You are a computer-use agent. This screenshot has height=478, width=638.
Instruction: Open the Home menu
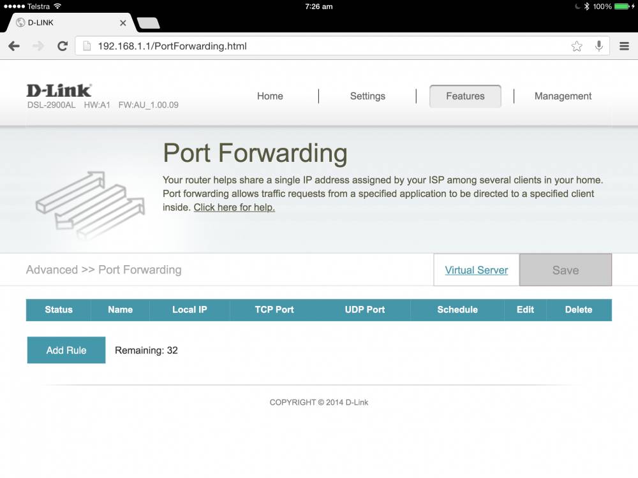270,96
